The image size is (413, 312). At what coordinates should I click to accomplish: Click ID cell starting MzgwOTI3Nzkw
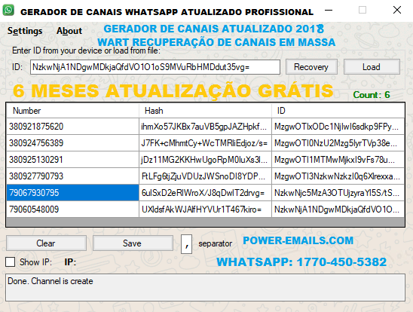(x=338, y=176)
